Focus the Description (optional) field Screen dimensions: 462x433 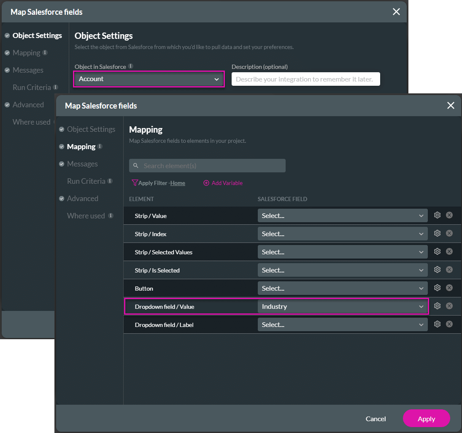tap(306, 79)
